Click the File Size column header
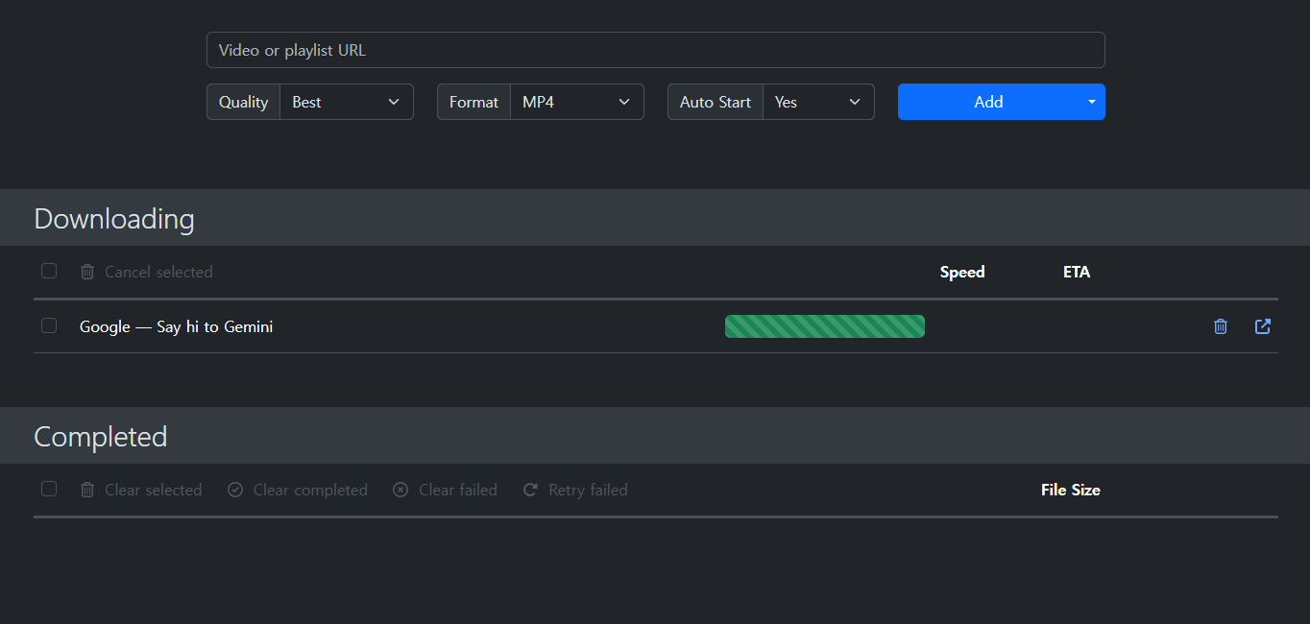The height and width of the screenshot is (624, 1310). click(1070, 490)
